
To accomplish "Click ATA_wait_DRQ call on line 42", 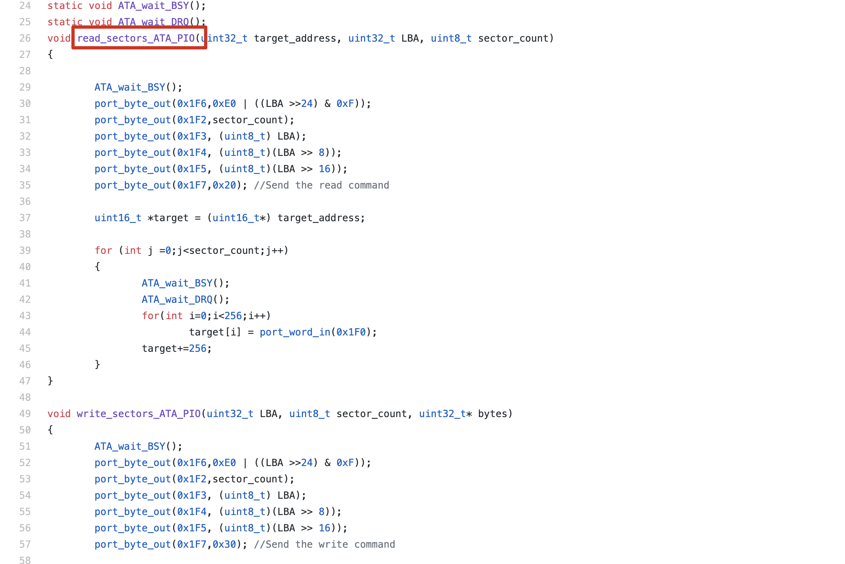I will (x=177, y=299).
